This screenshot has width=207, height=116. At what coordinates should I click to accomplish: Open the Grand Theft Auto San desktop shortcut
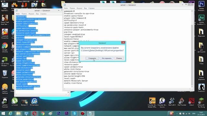pos(5,20)
